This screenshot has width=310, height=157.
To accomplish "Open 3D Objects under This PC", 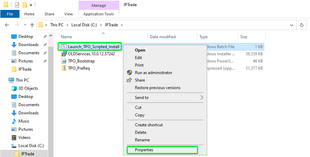I will (28, 88).
